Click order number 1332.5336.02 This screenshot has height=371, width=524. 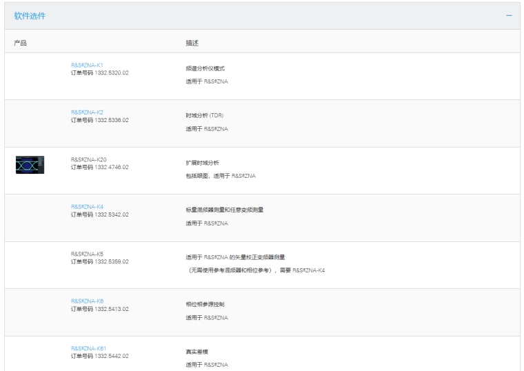[x=111, y=119]
